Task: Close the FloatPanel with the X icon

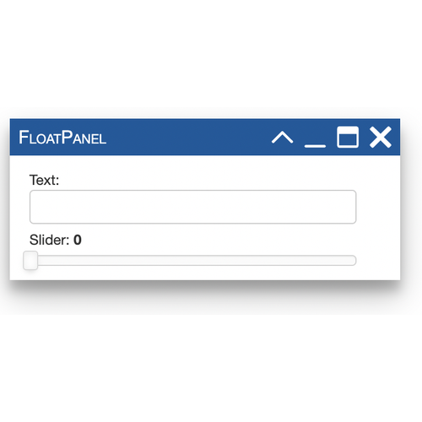Action: [x=381, y=137]
